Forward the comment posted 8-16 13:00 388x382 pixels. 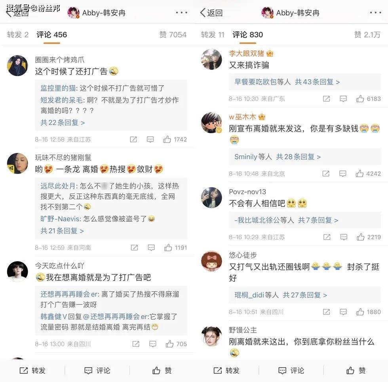tap(136, 344)
